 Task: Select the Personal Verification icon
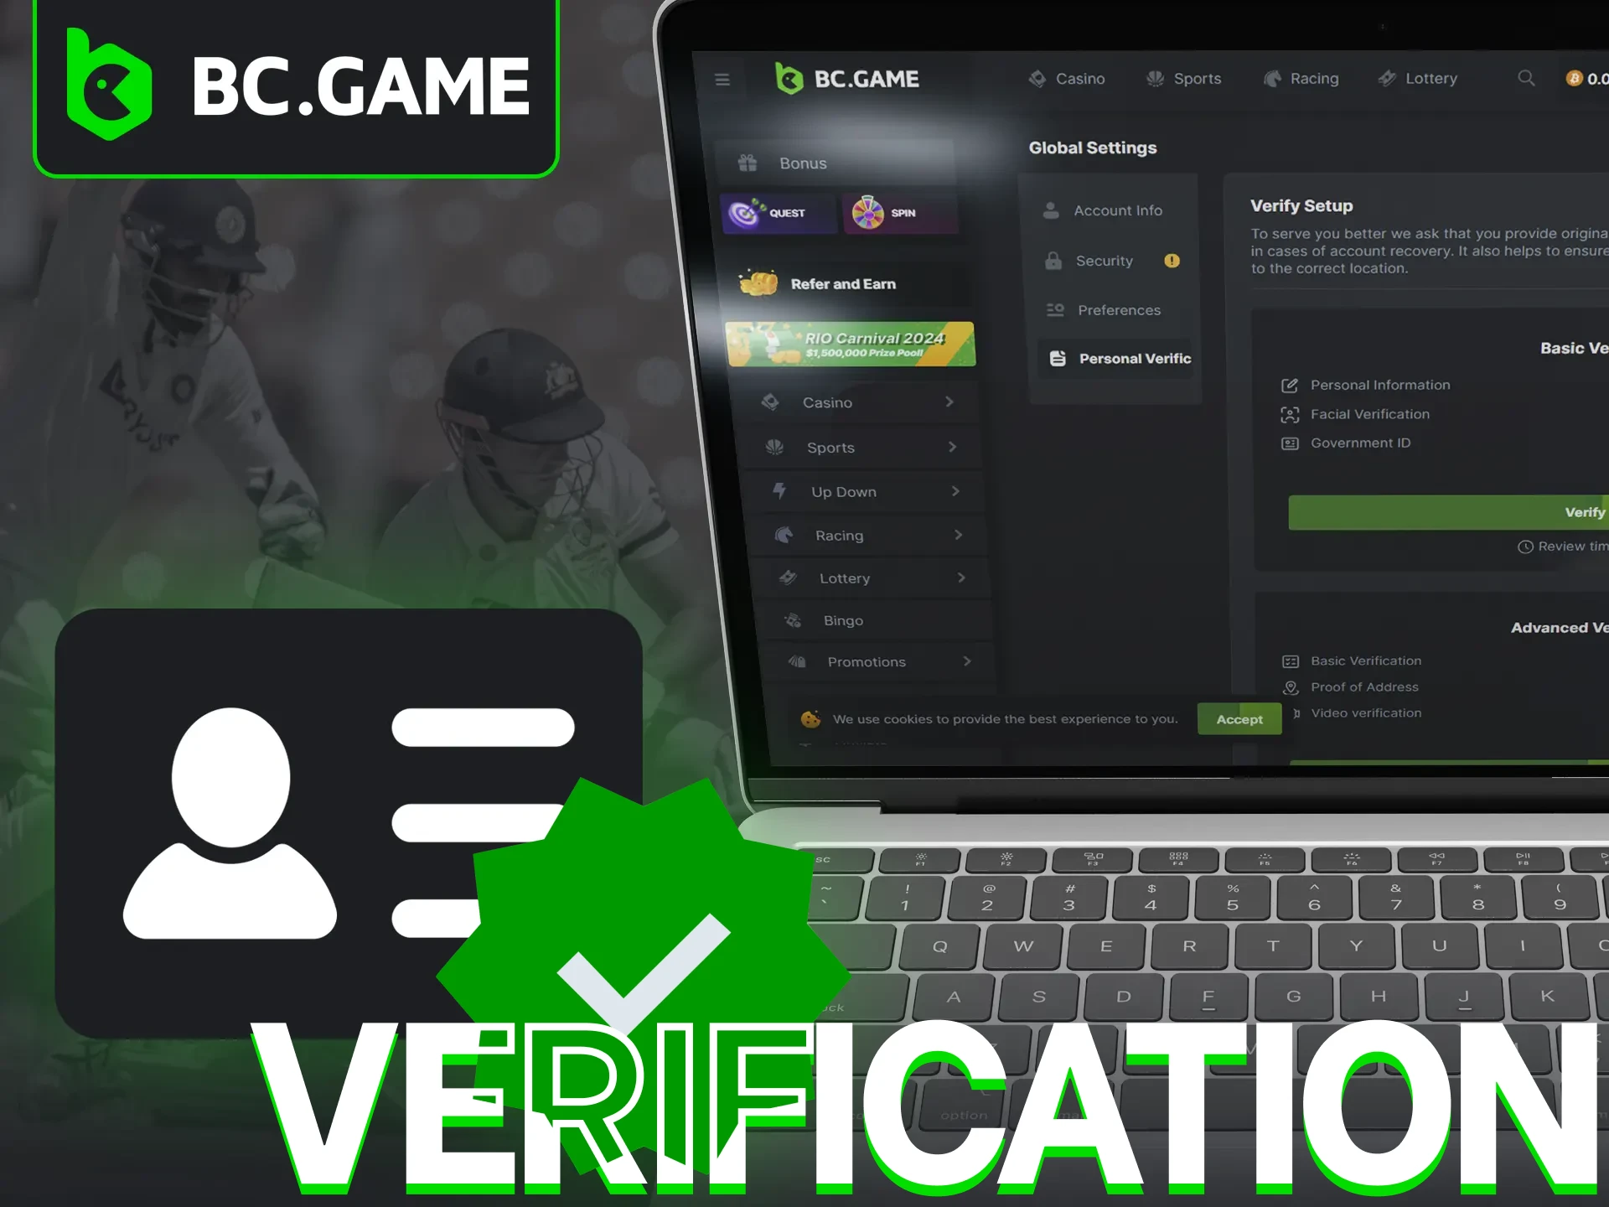coord(1058,358)
